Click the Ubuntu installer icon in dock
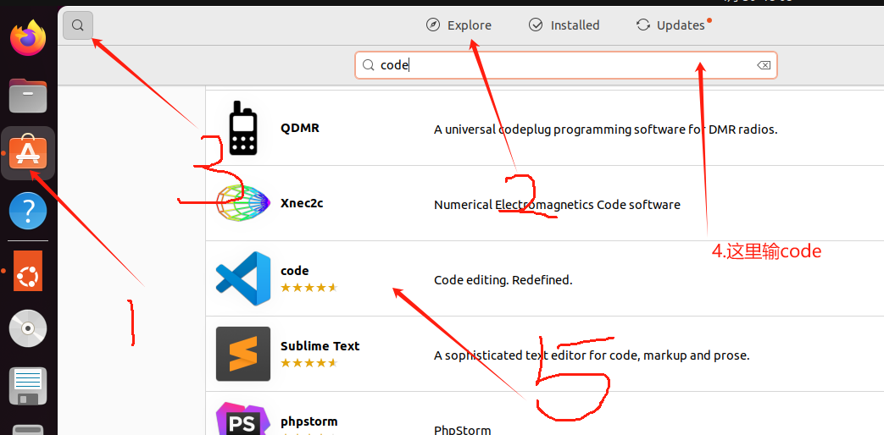 (28, 271)
